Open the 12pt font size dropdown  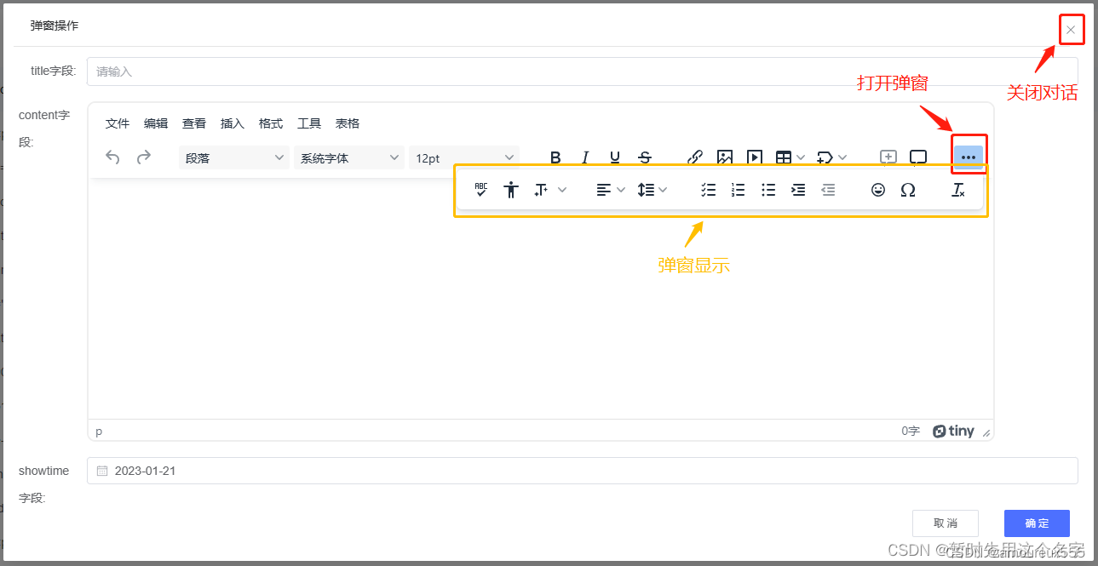tap(464, 157)
